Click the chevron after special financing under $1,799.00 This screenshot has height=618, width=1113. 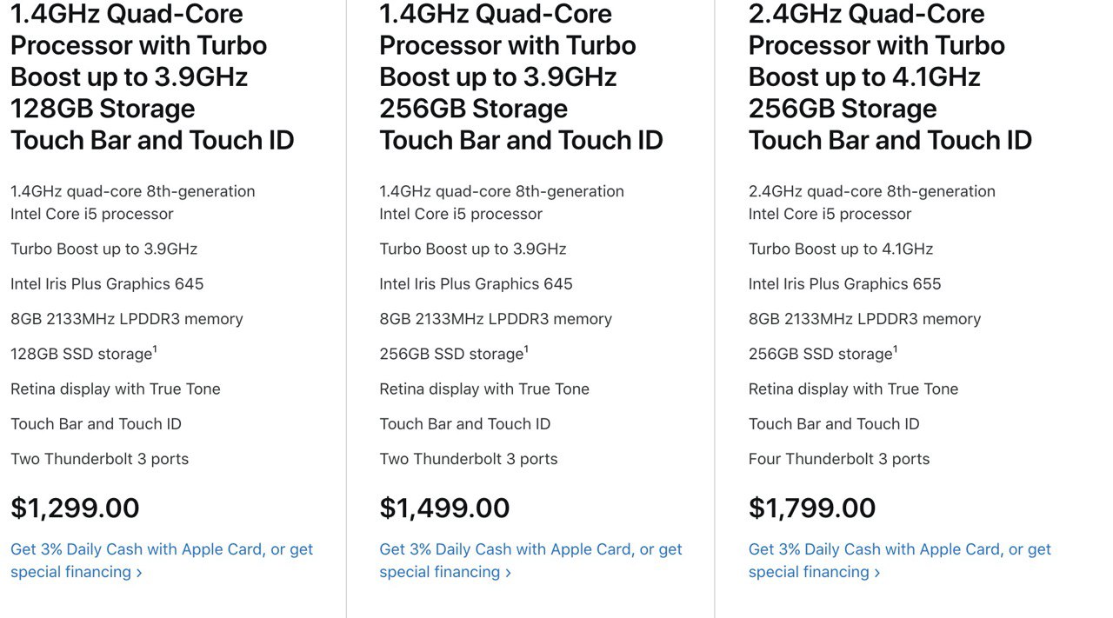[x=877, y=573]
